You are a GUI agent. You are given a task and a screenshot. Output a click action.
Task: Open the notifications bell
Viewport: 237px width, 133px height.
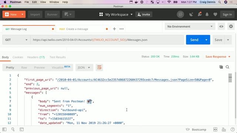[x=207, y=14]
